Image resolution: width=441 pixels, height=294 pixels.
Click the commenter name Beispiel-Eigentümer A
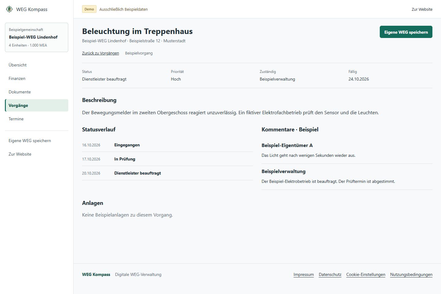[x=287, y=145]
